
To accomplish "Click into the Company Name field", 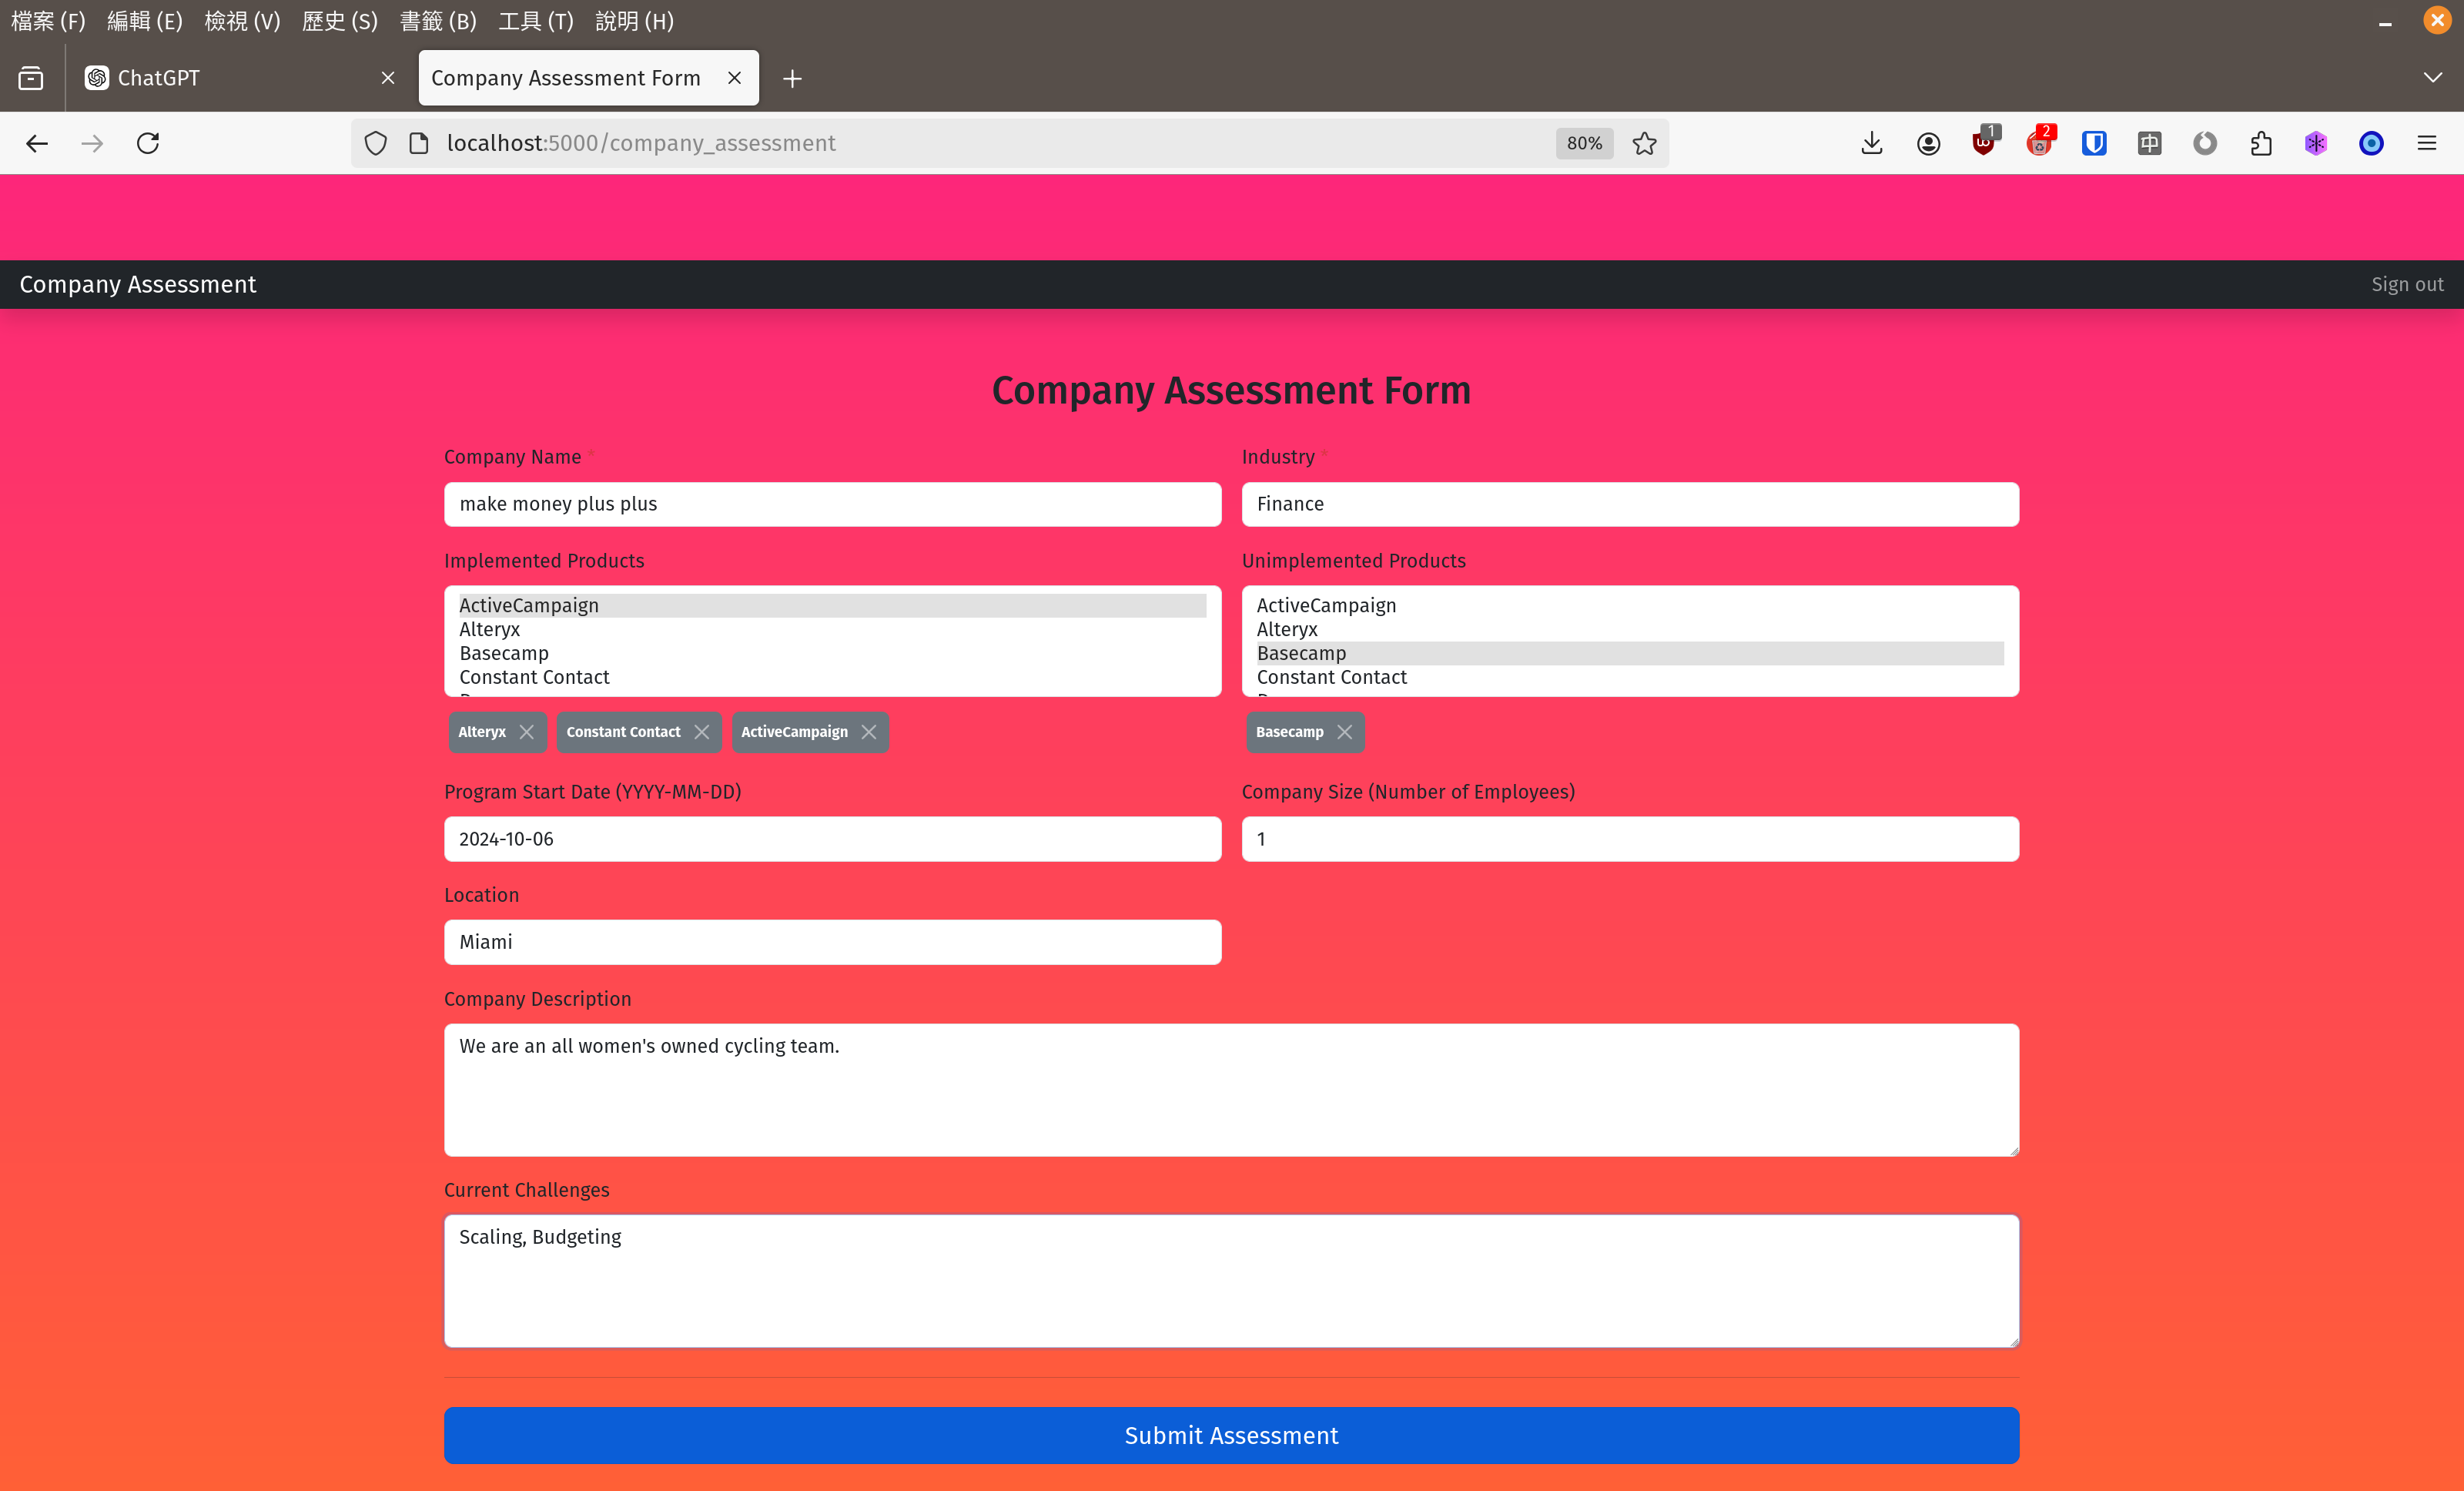I will (832, 504).
